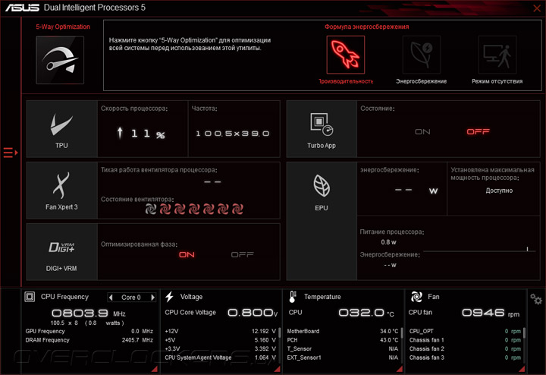Screen dimensions: 546x375
Task: Set DIGI+ optimized phase OFF
Action: pos(243,255)
